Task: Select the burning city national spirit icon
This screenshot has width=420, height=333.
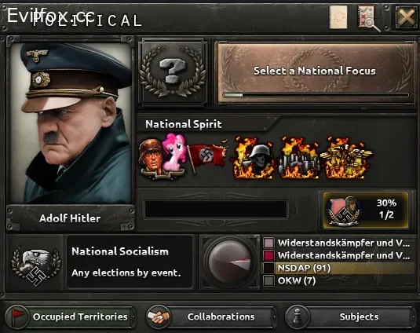Action: (x=299, y=158)
